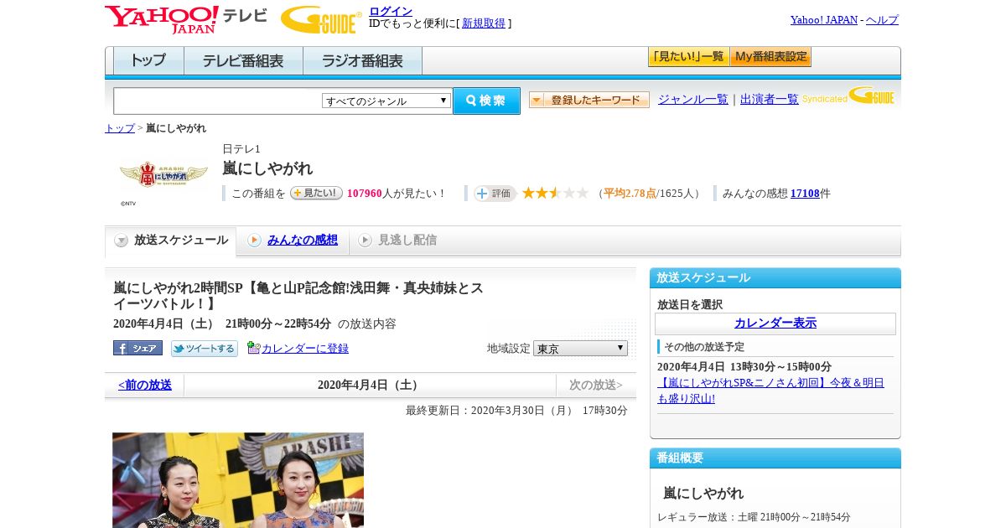Open the カレンダーに登録 link
Image resolution: width=1006 pixels, height=528 pixels.
tap(305, 348)
